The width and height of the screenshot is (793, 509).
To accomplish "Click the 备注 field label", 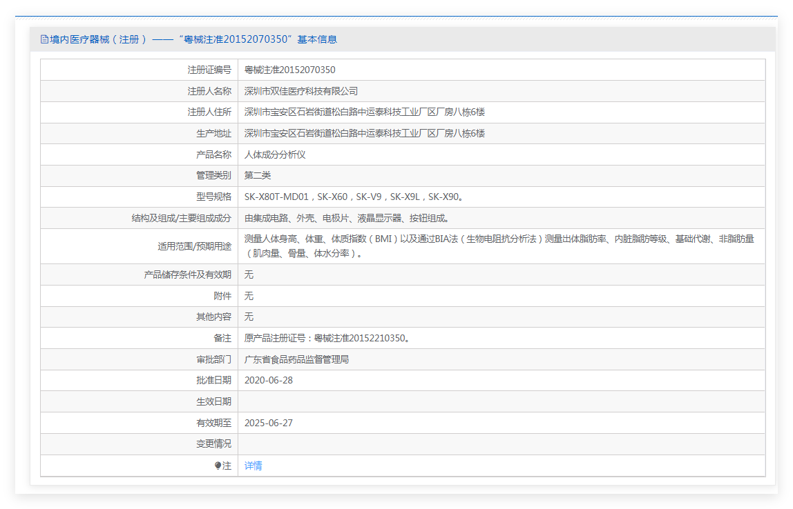I will click(x=222, y=338).
